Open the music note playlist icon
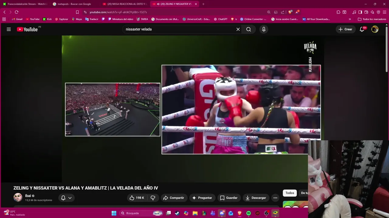 tap(354, 12)
